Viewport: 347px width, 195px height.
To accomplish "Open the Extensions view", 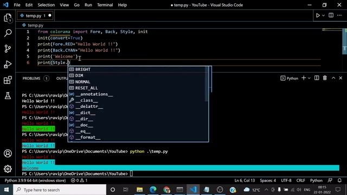I will point(8,80).
